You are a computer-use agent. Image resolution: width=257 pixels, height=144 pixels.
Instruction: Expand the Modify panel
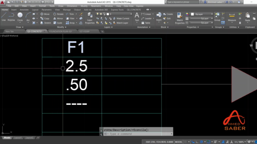[x=61, y=27]
